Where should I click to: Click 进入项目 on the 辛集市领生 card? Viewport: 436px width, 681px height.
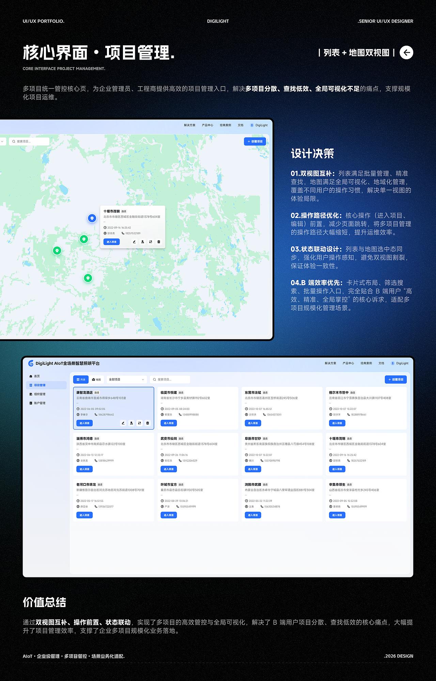tap(337, 515)
